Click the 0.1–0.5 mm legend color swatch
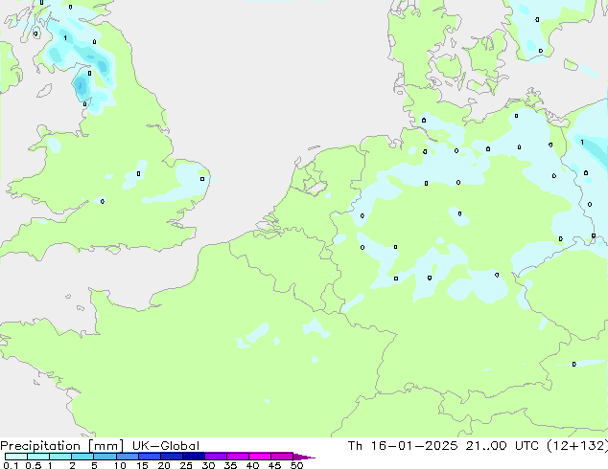The height and width of the screenshot is (469, 608). [16, 457]
